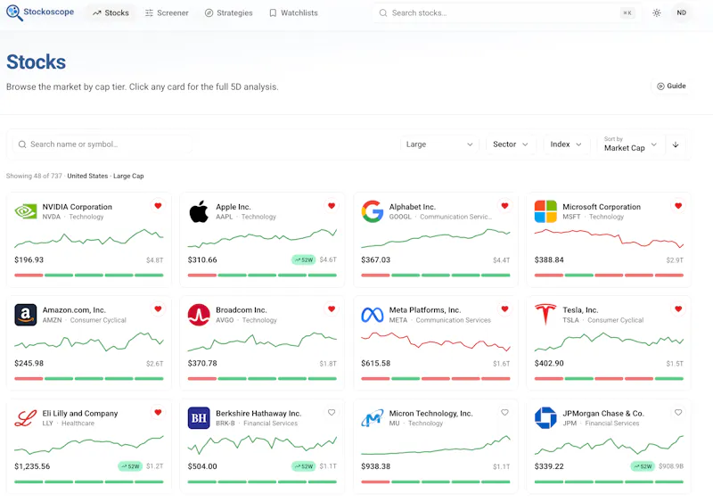The width and height of the screenshot is (713, 502).
Task: Open NVIDIA Corporation card title
Action: pos(77,207)
